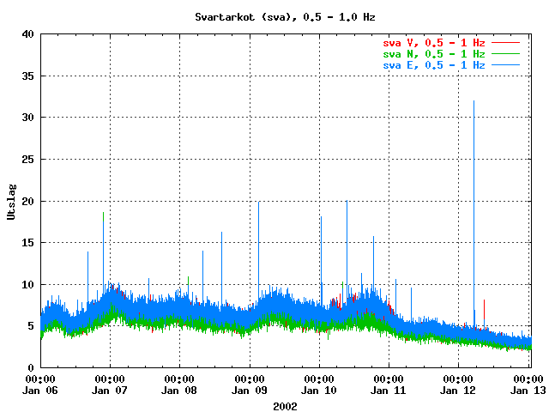Select the 'sva E, 0.5 - 1 Hz' legend label
Image resolution: width=549 pixels, height=412 pixels.
[x=434, y=65]
